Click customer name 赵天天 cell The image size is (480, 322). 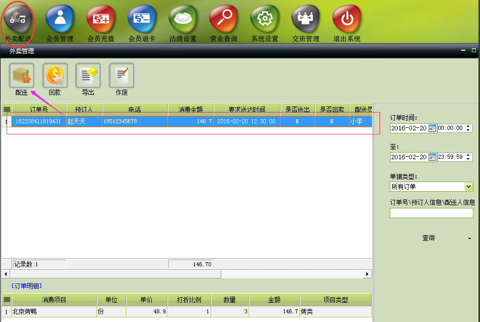(x=84, y=121)
